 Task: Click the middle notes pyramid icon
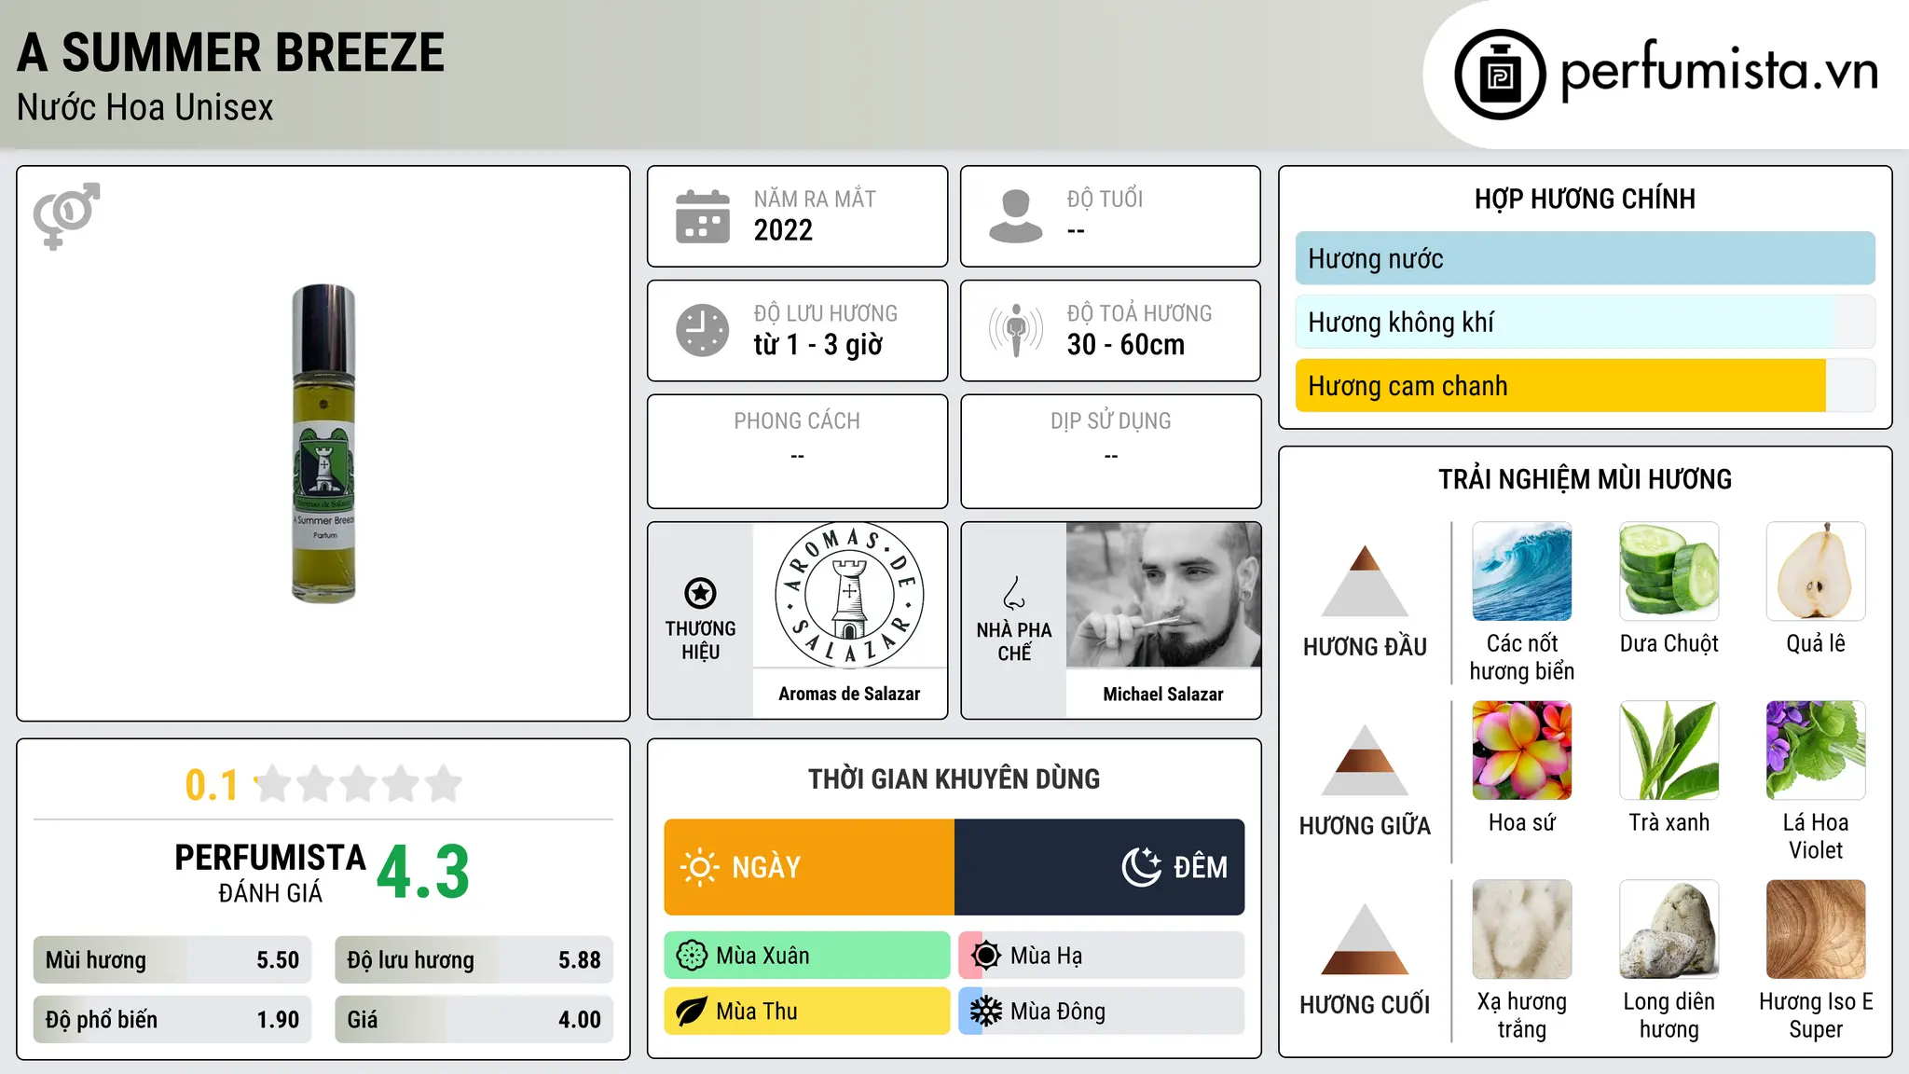click(1365, 760)
